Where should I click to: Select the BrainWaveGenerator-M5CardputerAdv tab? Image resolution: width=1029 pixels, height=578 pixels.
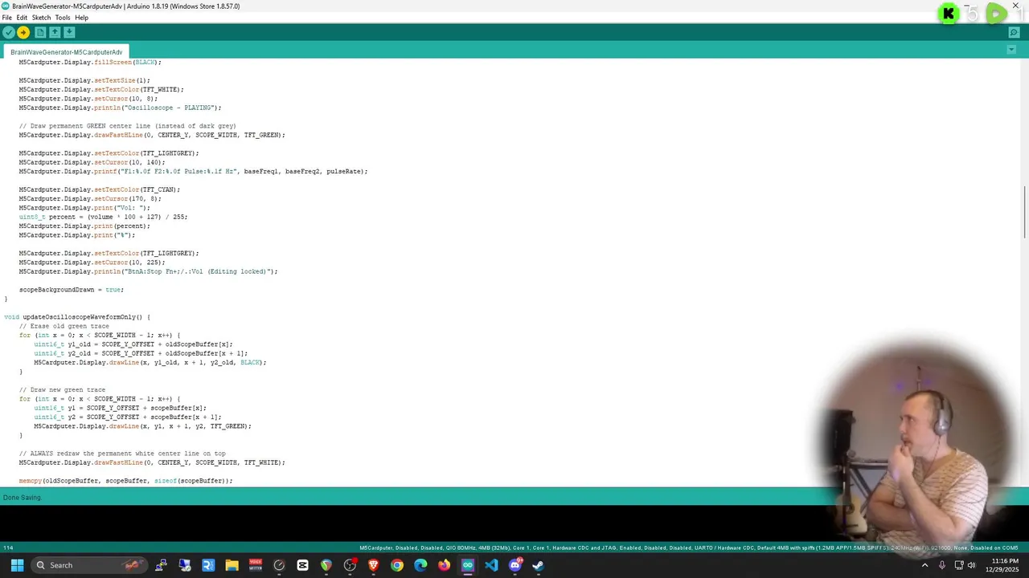coord(67,52)
